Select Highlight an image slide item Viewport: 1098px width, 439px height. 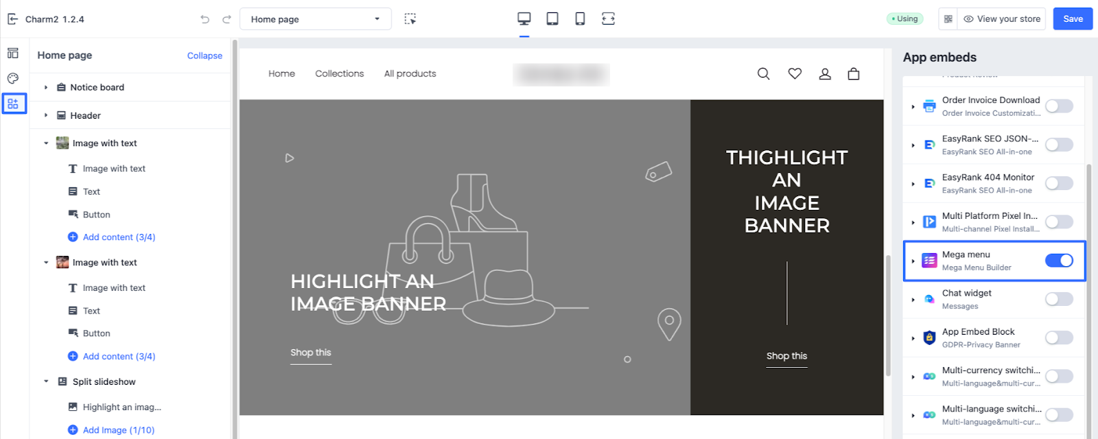122,407
